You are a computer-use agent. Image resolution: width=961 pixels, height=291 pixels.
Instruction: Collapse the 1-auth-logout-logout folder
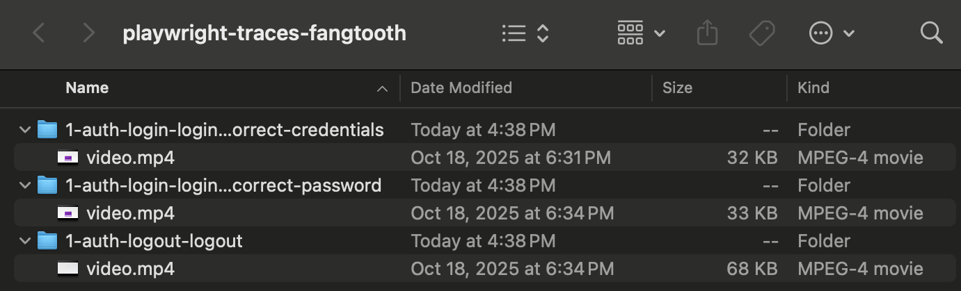(25, 241)
